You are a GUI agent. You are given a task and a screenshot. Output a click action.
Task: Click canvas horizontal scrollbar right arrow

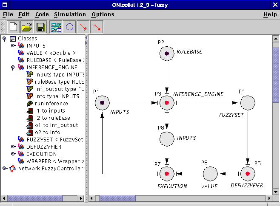[269, 198]
